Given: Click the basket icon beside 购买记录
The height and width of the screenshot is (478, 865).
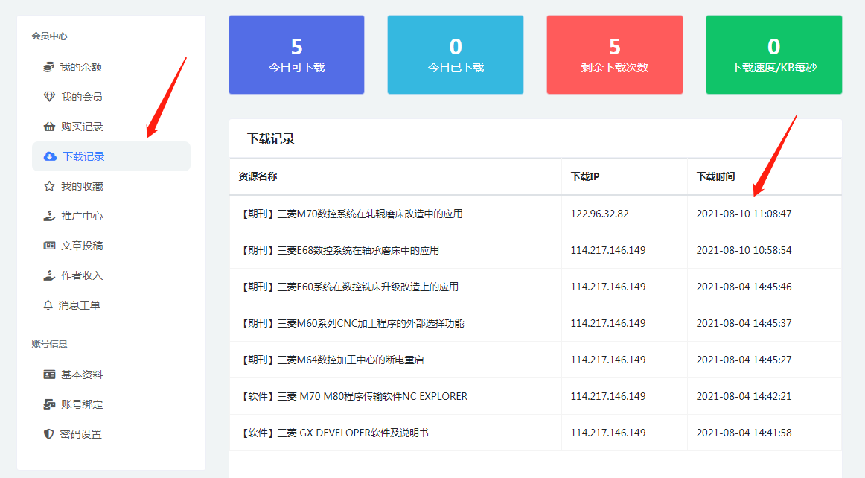Looking at the screenshot, I should coord(49,127).
